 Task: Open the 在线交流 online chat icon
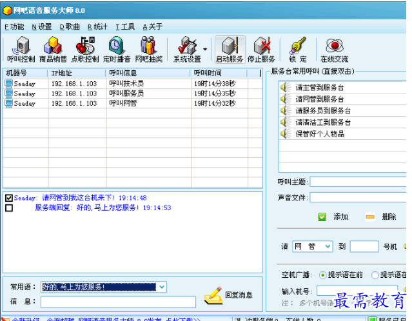pos(334,50)
